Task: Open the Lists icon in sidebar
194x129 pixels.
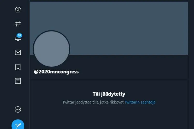Action: pos(18,81)
